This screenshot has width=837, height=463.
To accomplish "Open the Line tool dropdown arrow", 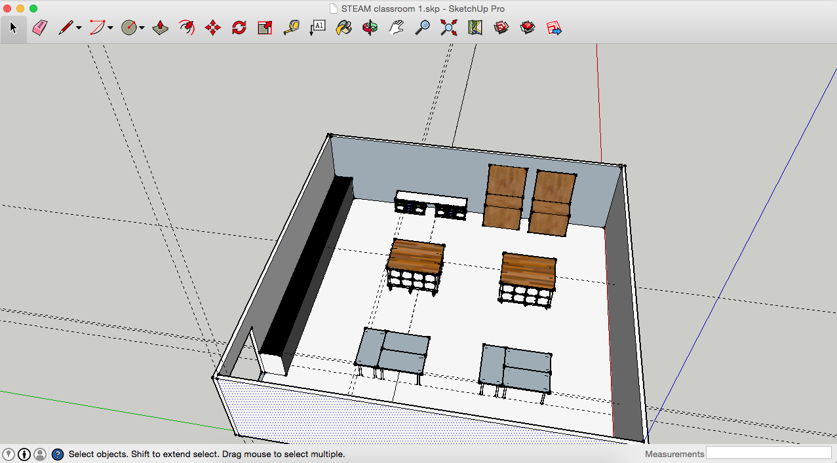I will [x=79, y=28].
